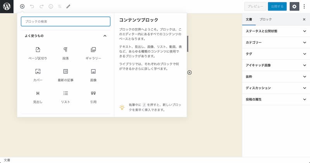Viewport: 310px width, 163px height.
Task: Expand the カテゴリー panel
Action: 276,43
